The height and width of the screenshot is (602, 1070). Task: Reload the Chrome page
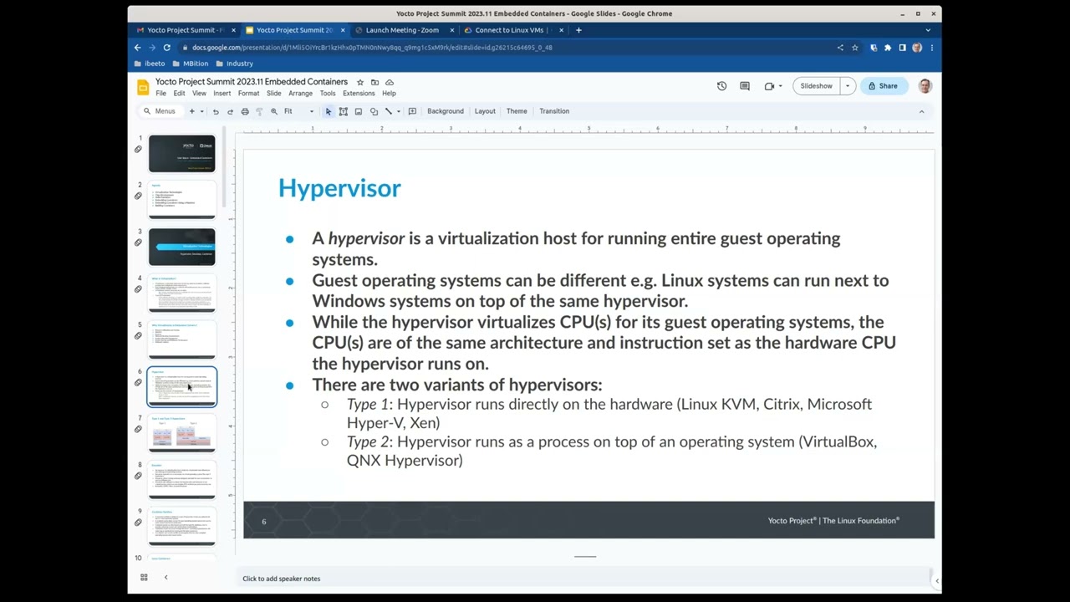tap(166, 48)
